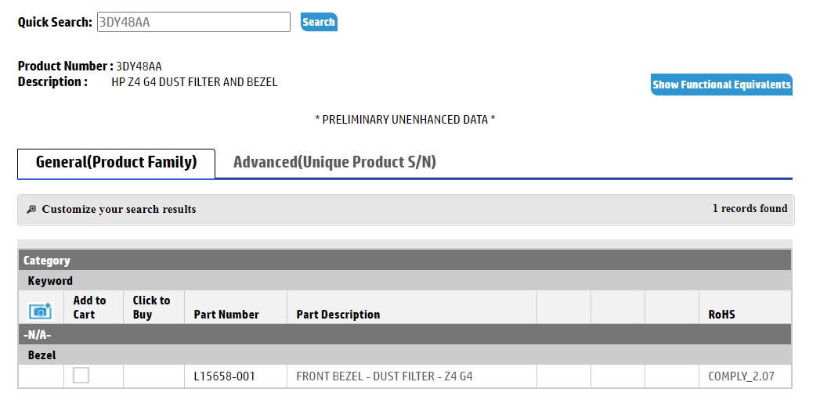This screenshot has height=414, width=820.
Task: Focus the Quick Search text field
Action: click(193, 22)
